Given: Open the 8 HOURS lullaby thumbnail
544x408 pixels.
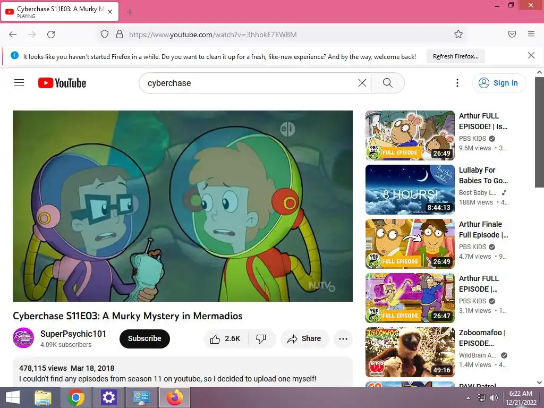Looking at the screenshot, I should point(410,190).
